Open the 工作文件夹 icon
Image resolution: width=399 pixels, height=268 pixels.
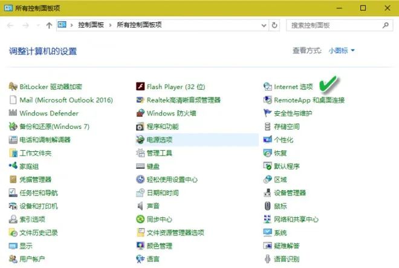[13, 153]
